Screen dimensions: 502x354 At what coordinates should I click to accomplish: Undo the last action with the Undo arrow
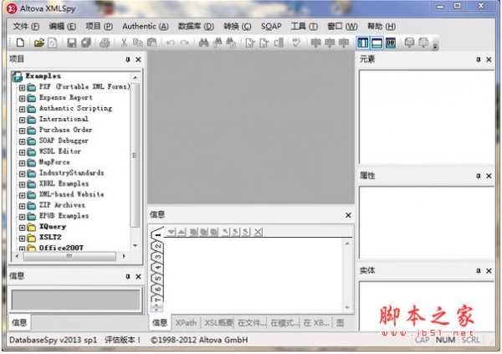pyautogui.click(x=170, y=43)
